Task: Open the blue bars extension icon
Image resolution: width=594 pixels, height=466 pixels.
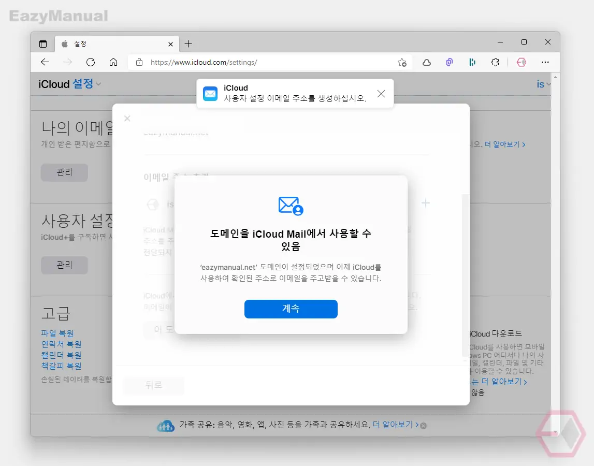Action: coord(472,62)
